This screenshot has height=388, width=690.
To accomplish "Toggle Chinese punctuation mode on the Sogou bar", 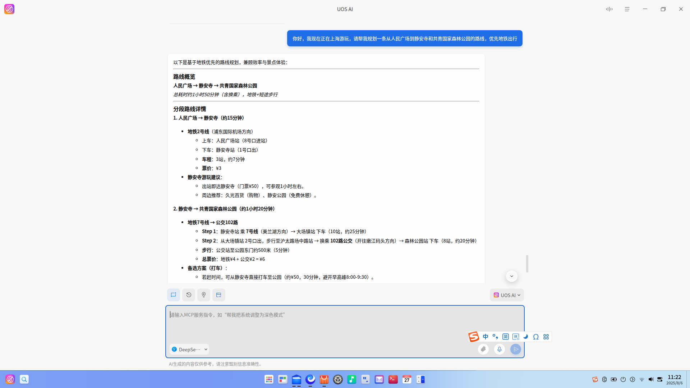I will [x=495, y=337].
